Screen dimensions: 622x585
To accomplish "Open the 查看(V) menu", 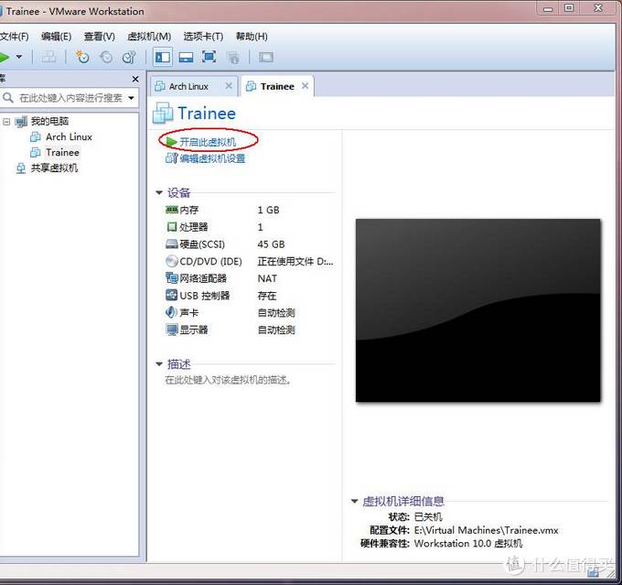I will [99, 37].
